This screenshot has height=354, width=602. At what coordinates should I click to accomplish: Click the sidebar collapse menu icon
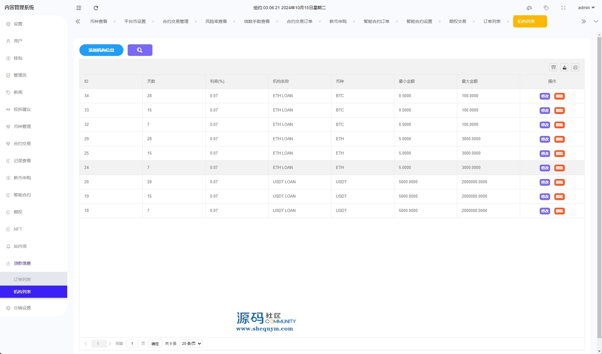pyautogui.click(x=79, y=8)
